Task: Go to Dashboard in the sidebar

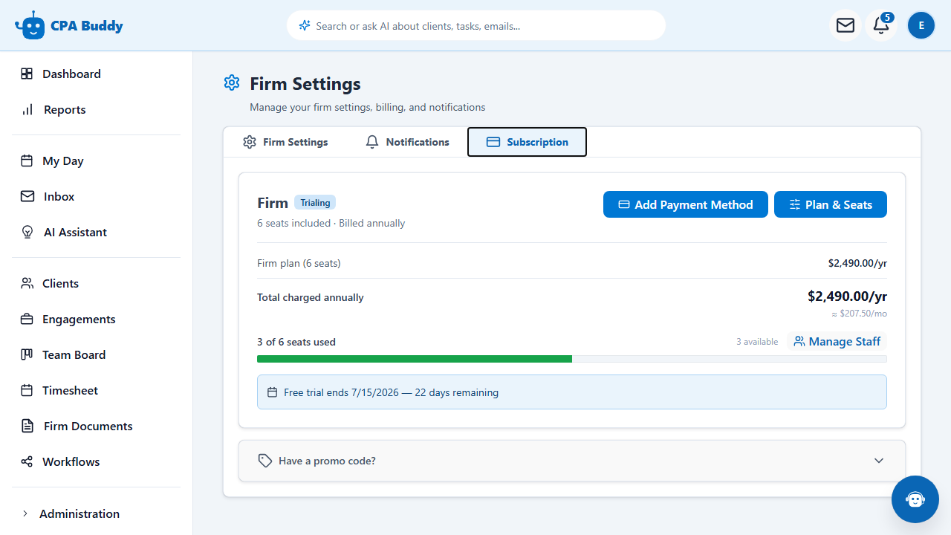Action: [x=96, y=74]
